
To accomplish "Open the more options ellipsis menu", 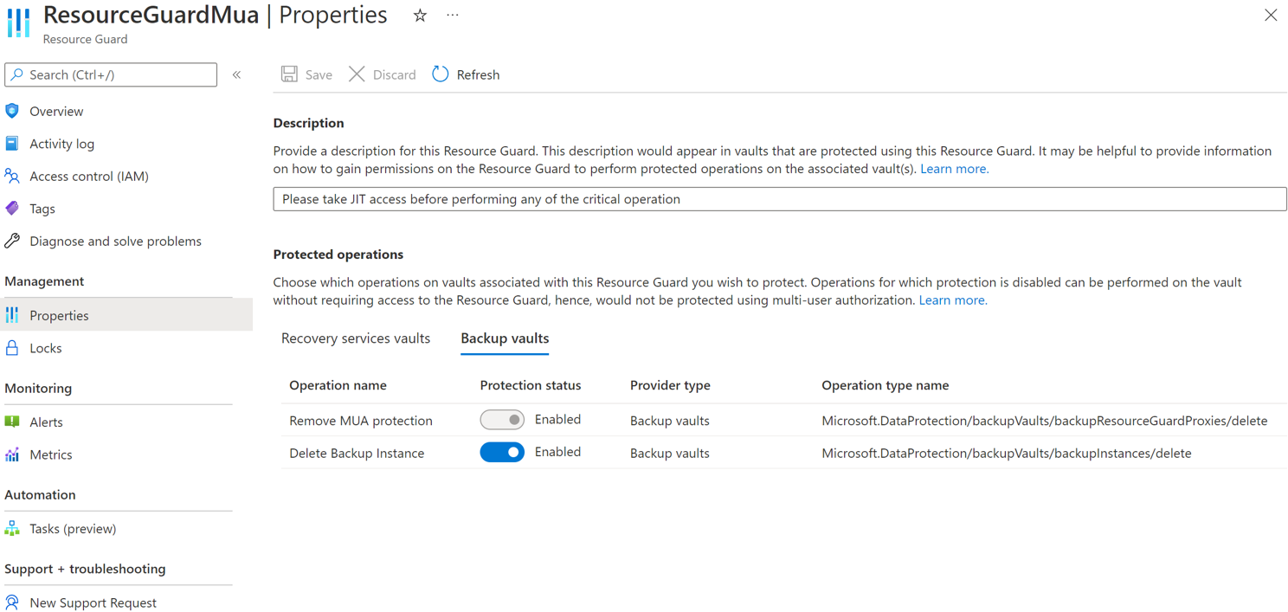I will click(452, 15).
